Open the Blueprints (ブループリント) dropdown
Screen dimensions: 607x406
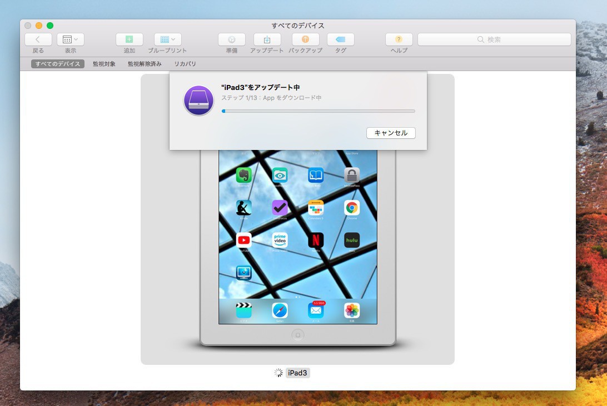(167, 39)
